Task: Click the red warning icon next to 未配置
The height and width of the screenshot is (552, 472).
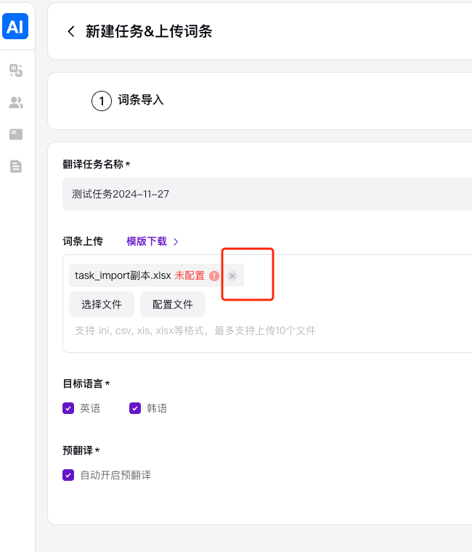Action: click(214, 276)
